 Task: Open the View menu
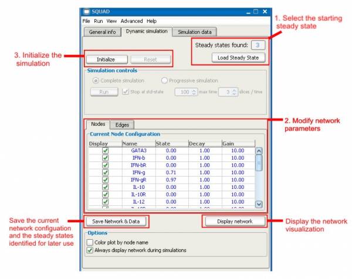click(111, 21)
